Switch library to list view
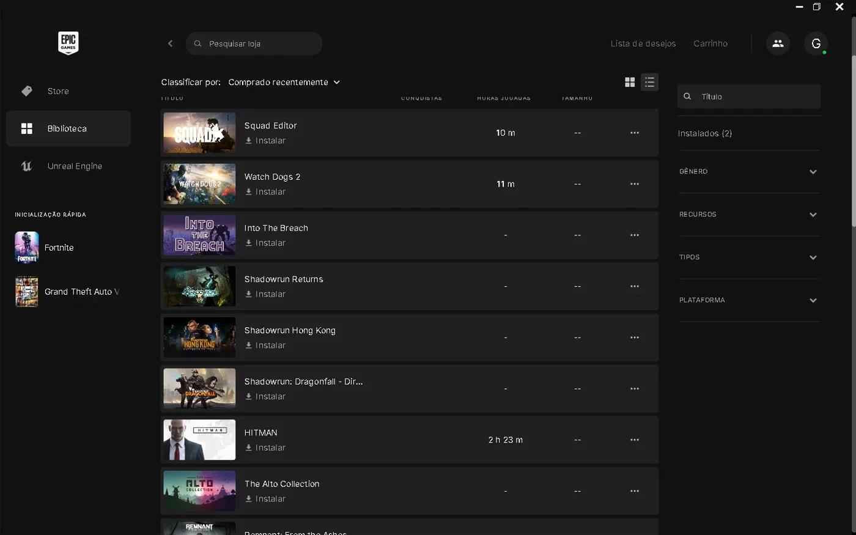Image resolution: width=856 pixels, height=535 pixels. [649, 82]
